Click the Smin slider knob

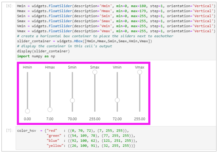point(72,100)
